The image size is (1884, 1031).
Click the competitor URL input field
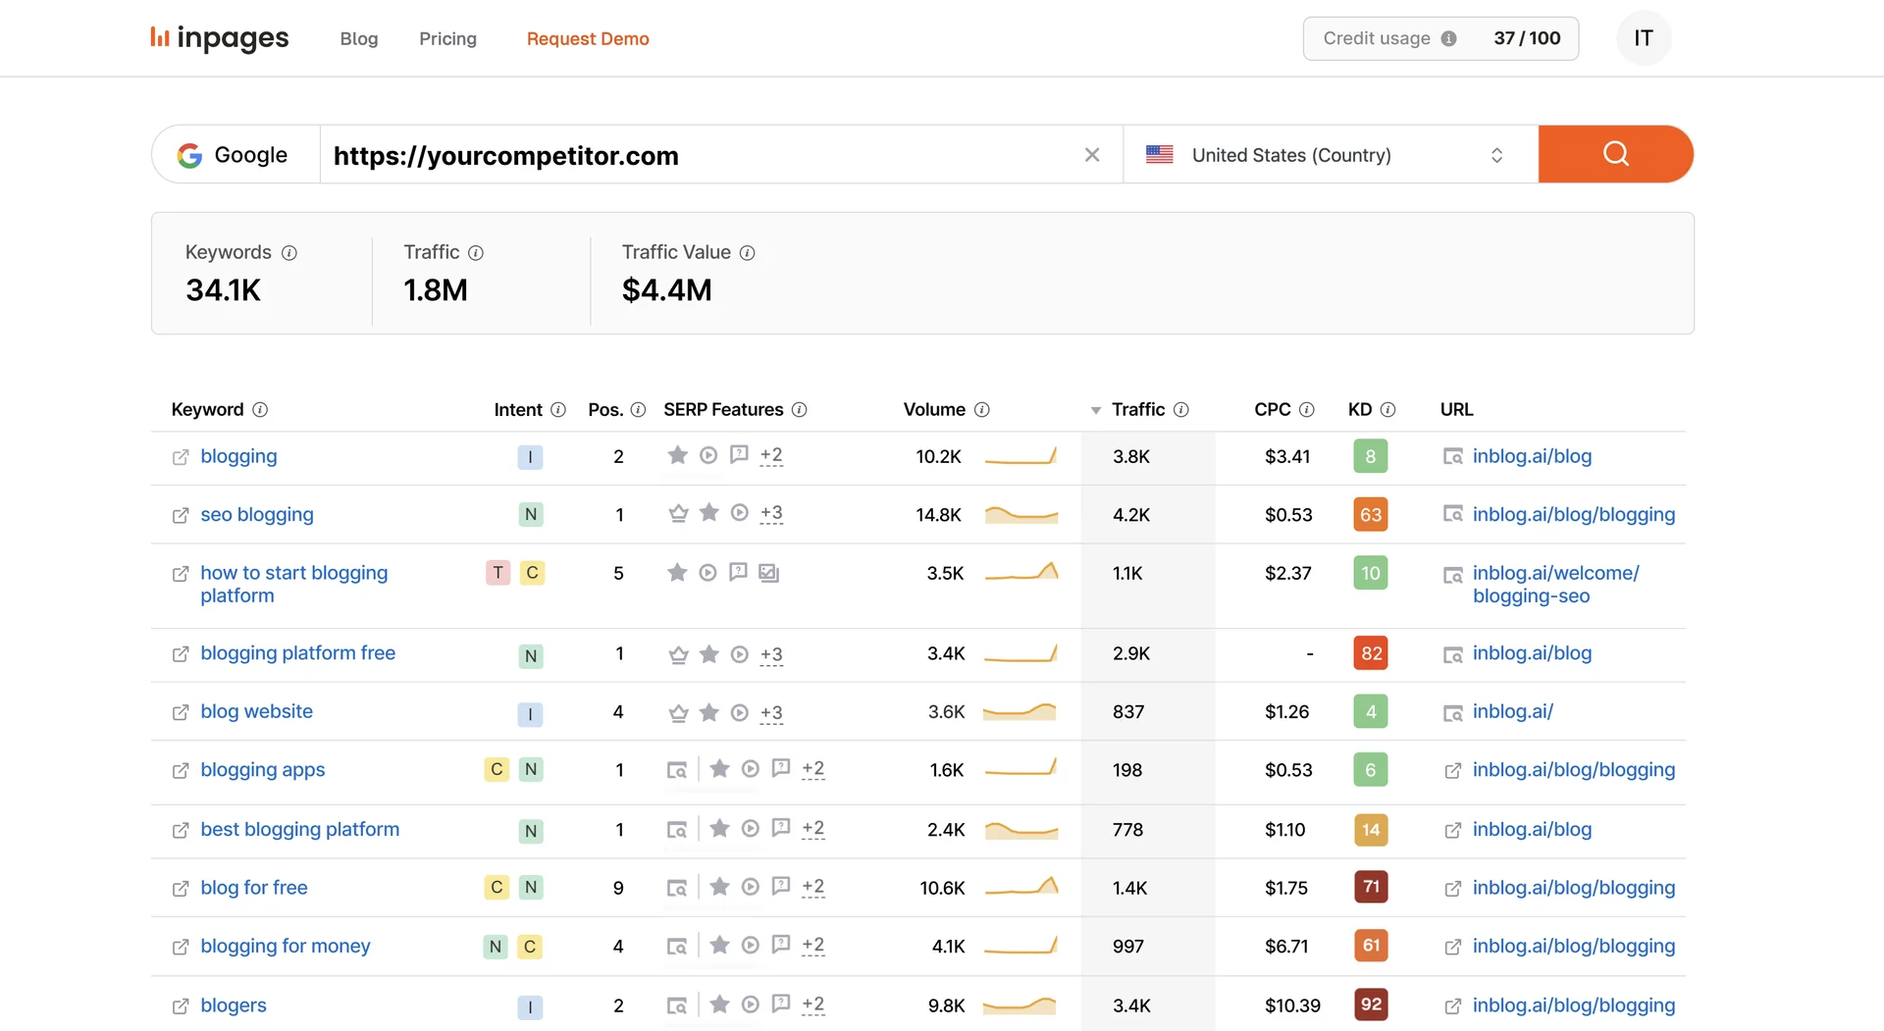702,155
